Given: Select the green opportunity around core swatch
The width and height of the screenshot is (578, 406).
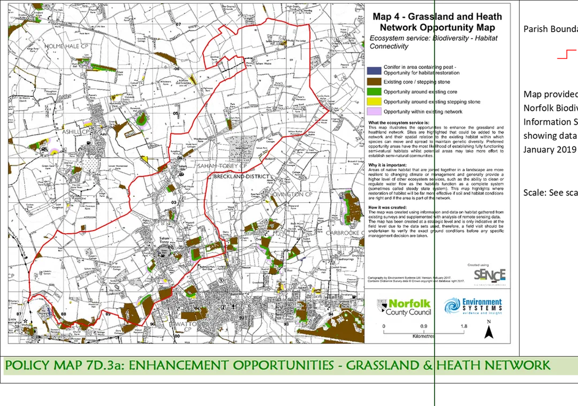Looking at the screenshot, I should click(374, 91).
